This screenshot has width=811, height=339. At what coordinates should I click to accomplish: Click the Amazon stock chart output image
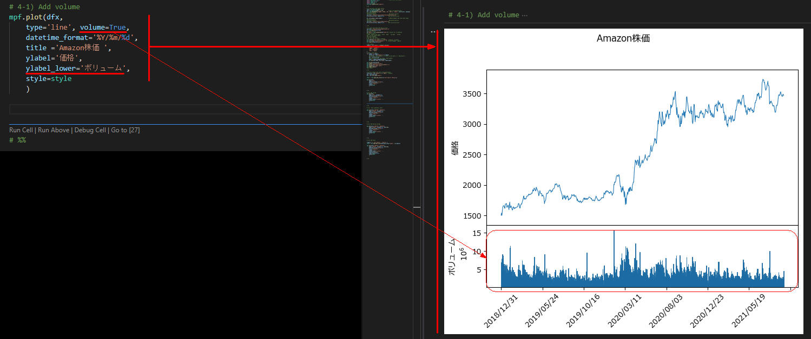click(x=623, y=181)
